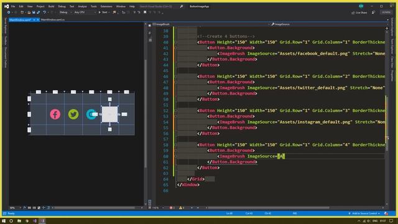Click the AM account avatar
398x224 pixels.
tap(361, 6)
